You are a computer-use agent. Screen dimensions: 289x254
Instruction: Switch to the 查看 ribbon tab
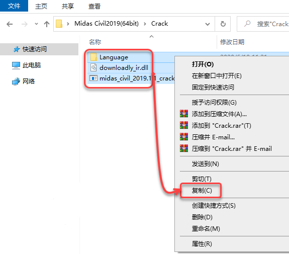click(x=94, y=6)
